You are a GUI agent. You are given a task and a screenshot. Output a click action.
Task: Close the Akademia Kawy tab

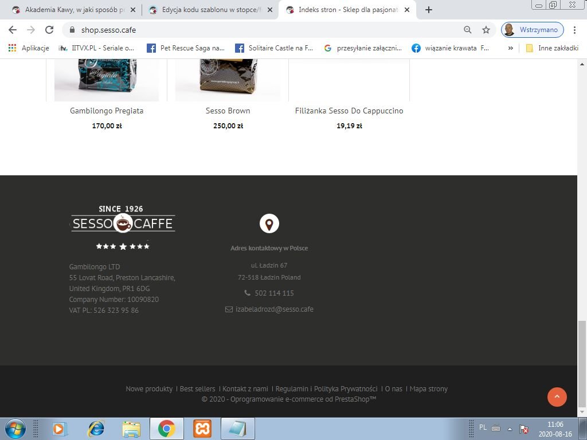pyautogui.click(x=133, y=10)
